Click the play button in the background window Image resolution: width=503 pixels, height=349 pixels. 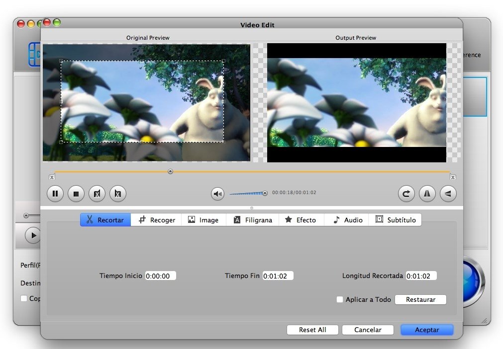click(x=33, y=235)
